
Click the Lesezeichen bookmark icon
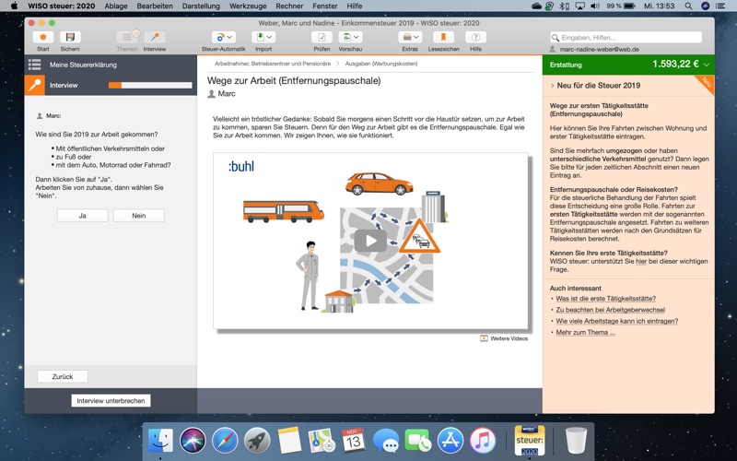click(x=443, y=37)
